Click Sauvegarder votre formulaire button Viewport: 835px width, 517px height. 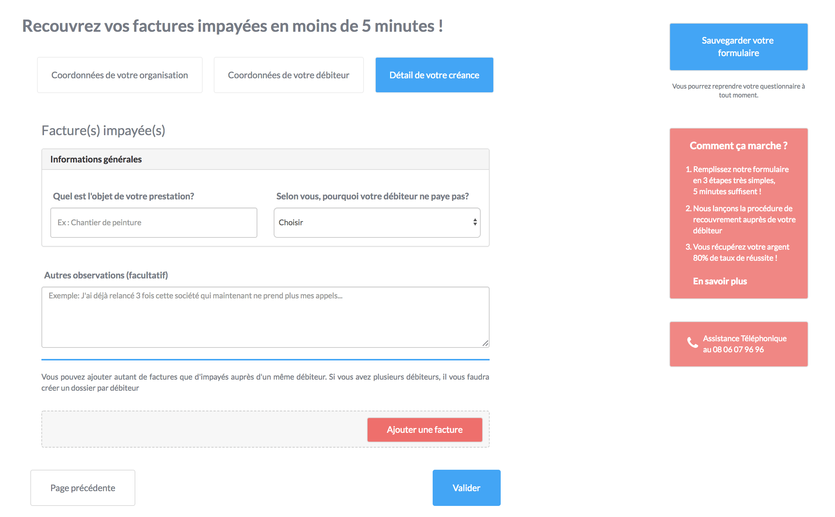click(738, 47)
